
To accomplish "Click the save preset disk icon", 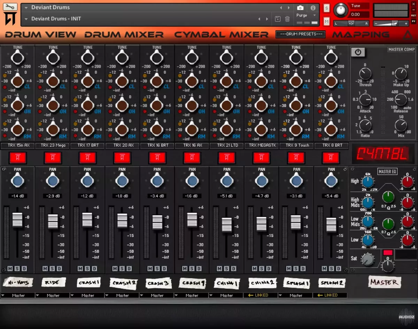I will (278, 19).
